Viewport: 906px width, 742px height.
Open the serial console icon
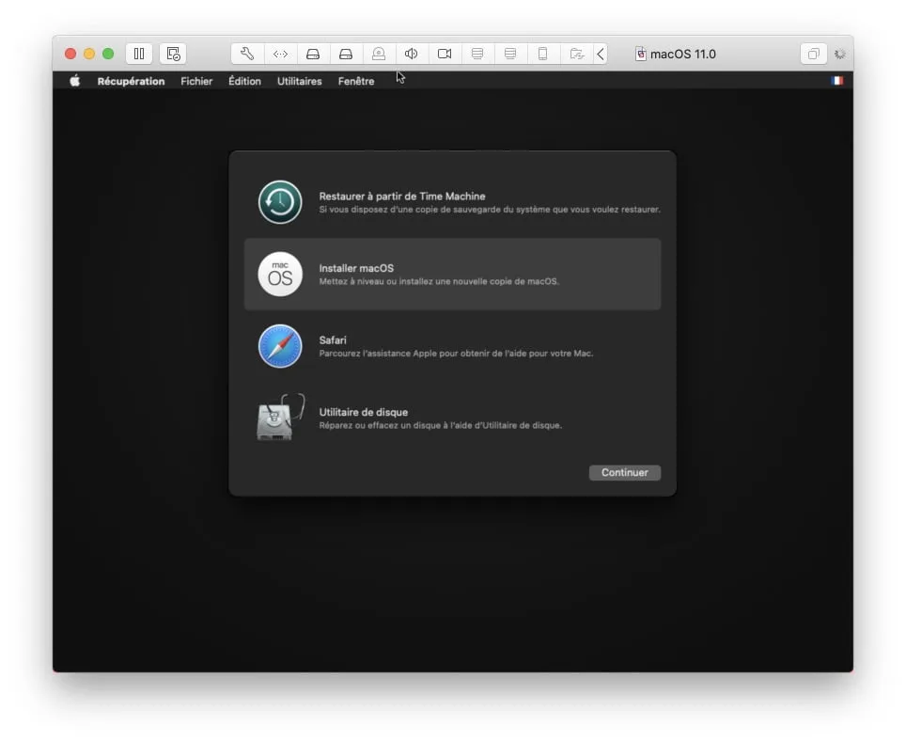pos(279,54)
